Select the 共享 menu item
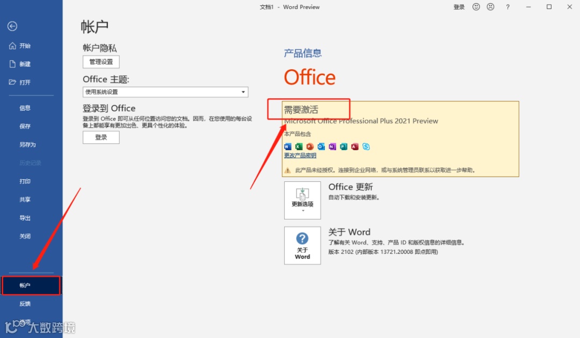The width and height of the screenshot is (580, 338). click(x=25, y=200)
